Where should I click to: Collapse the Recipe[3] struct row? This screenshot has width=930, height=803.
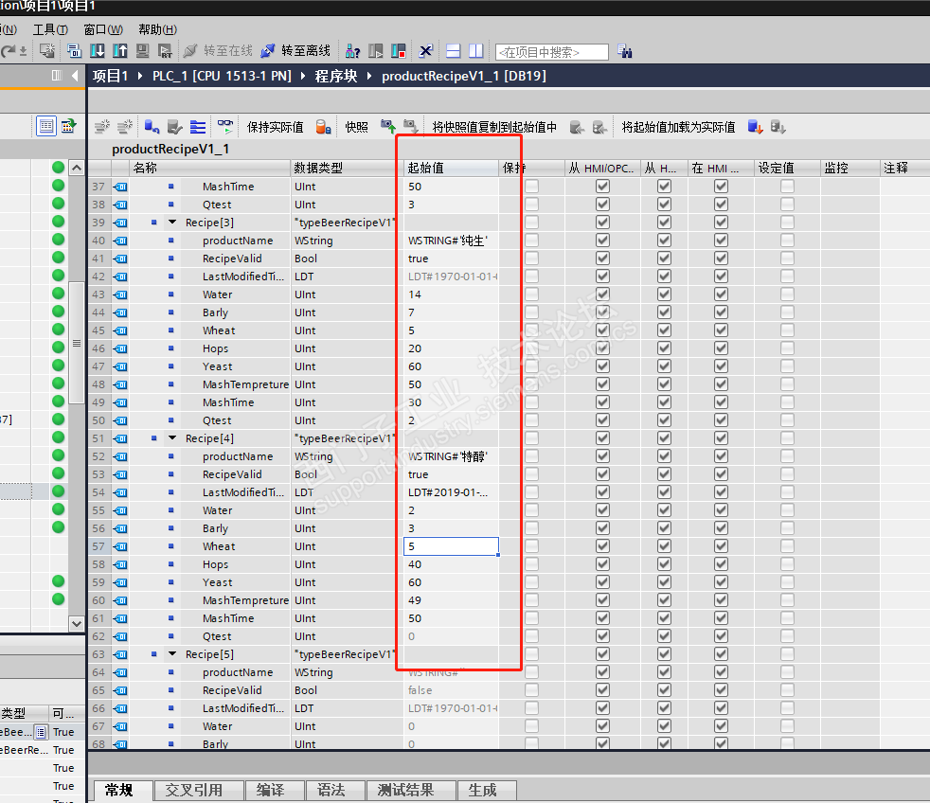click(x=172, y=223)
